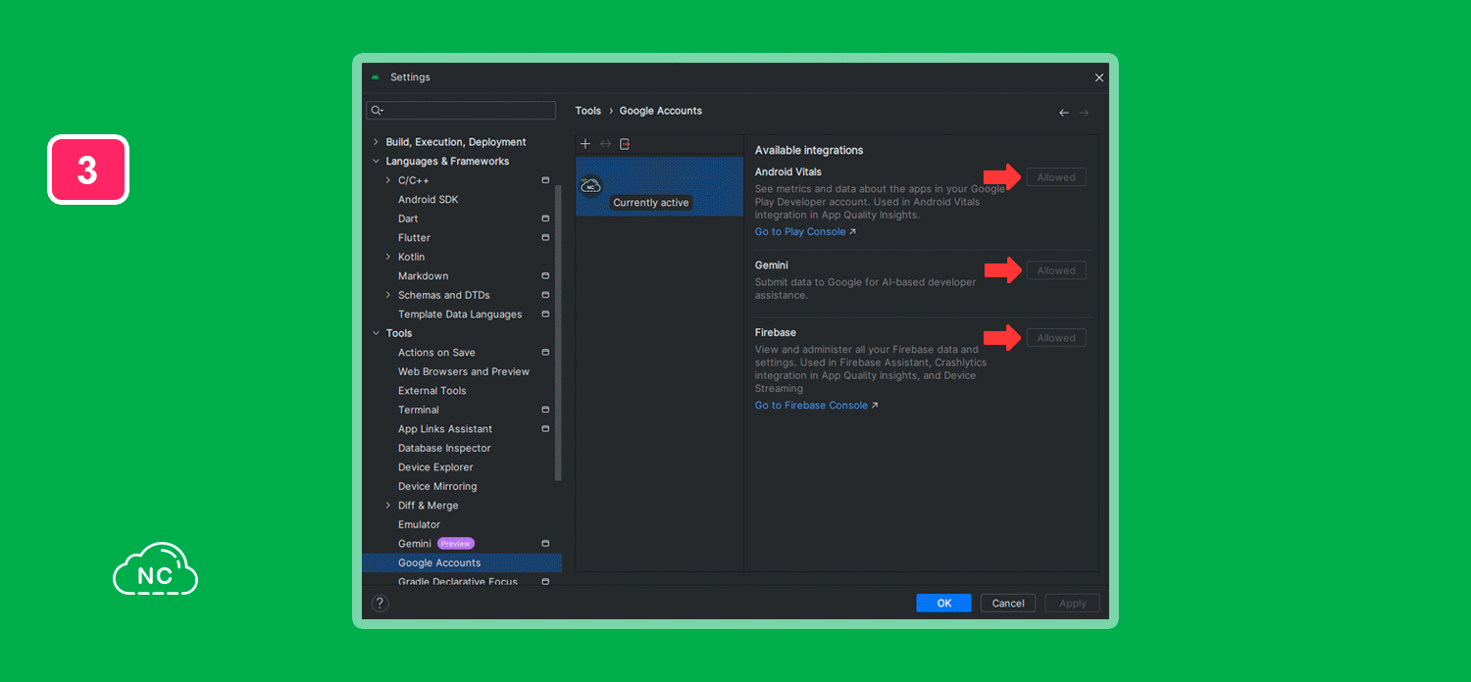Screen dimensions: 1471x682
Task: Click the project-level icon beside Terminal
Action: pyautogui.click(x=545, y=410)
